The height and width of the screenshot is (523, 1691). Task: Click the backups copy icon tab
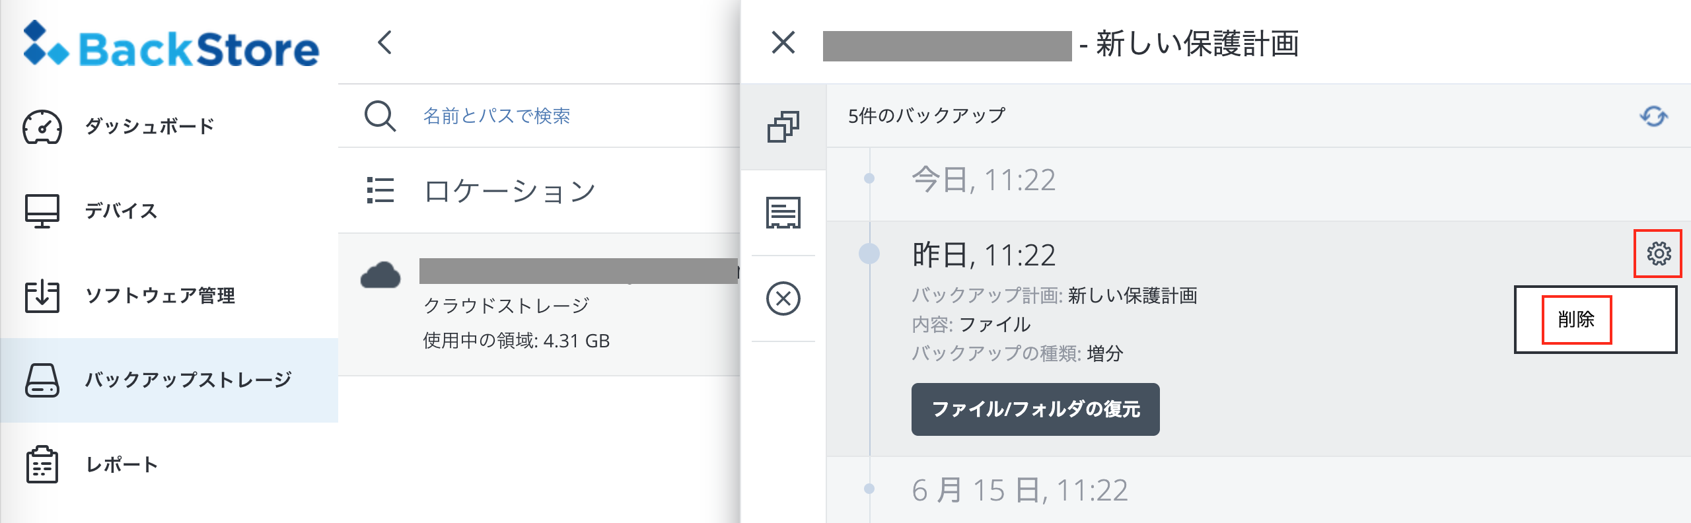tap(783, 127)
